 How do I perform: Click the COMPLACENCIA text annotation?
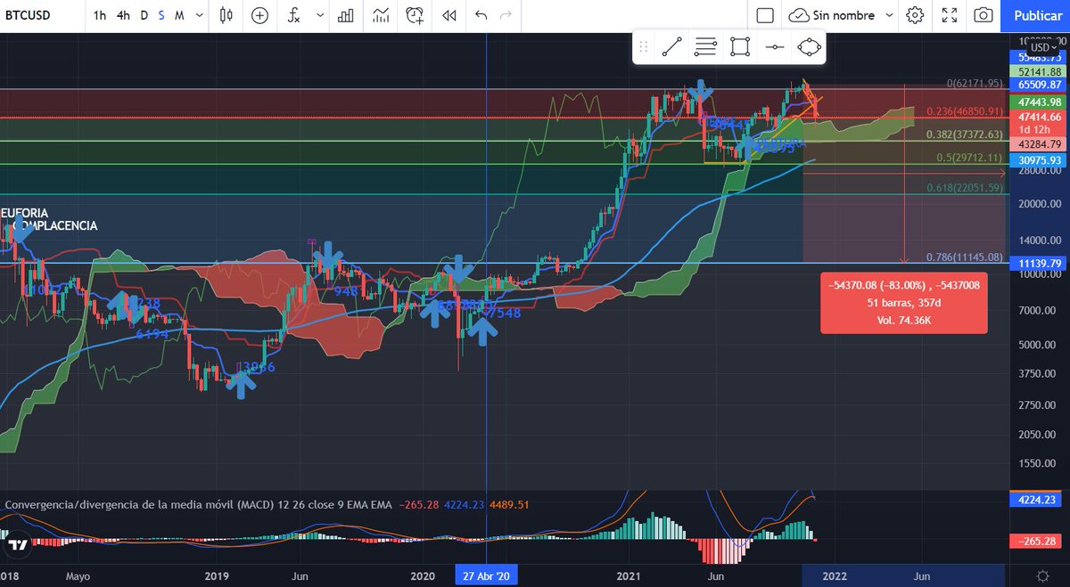(53, 226)
